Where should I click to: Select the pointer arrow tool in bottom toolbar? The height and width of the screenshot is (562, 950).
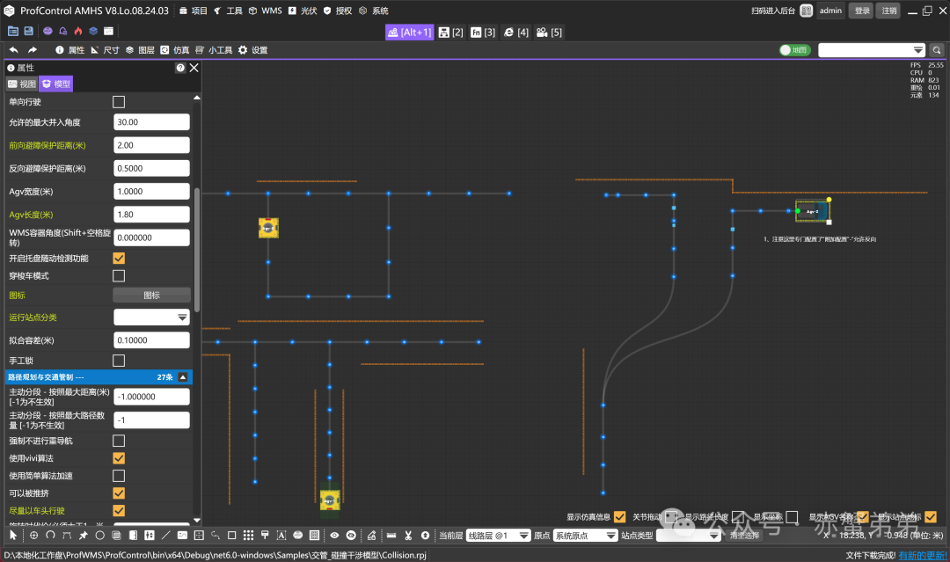pyautogui.click(x=13, y=535)
